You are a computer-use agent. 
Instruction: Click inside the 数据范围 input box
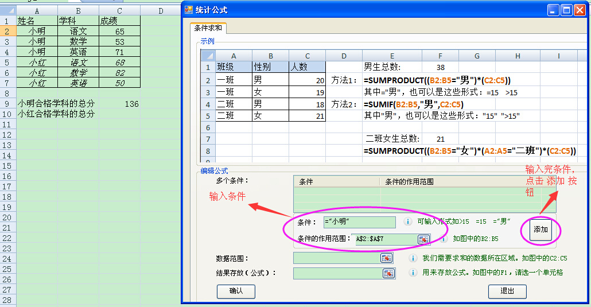[336, 258]
